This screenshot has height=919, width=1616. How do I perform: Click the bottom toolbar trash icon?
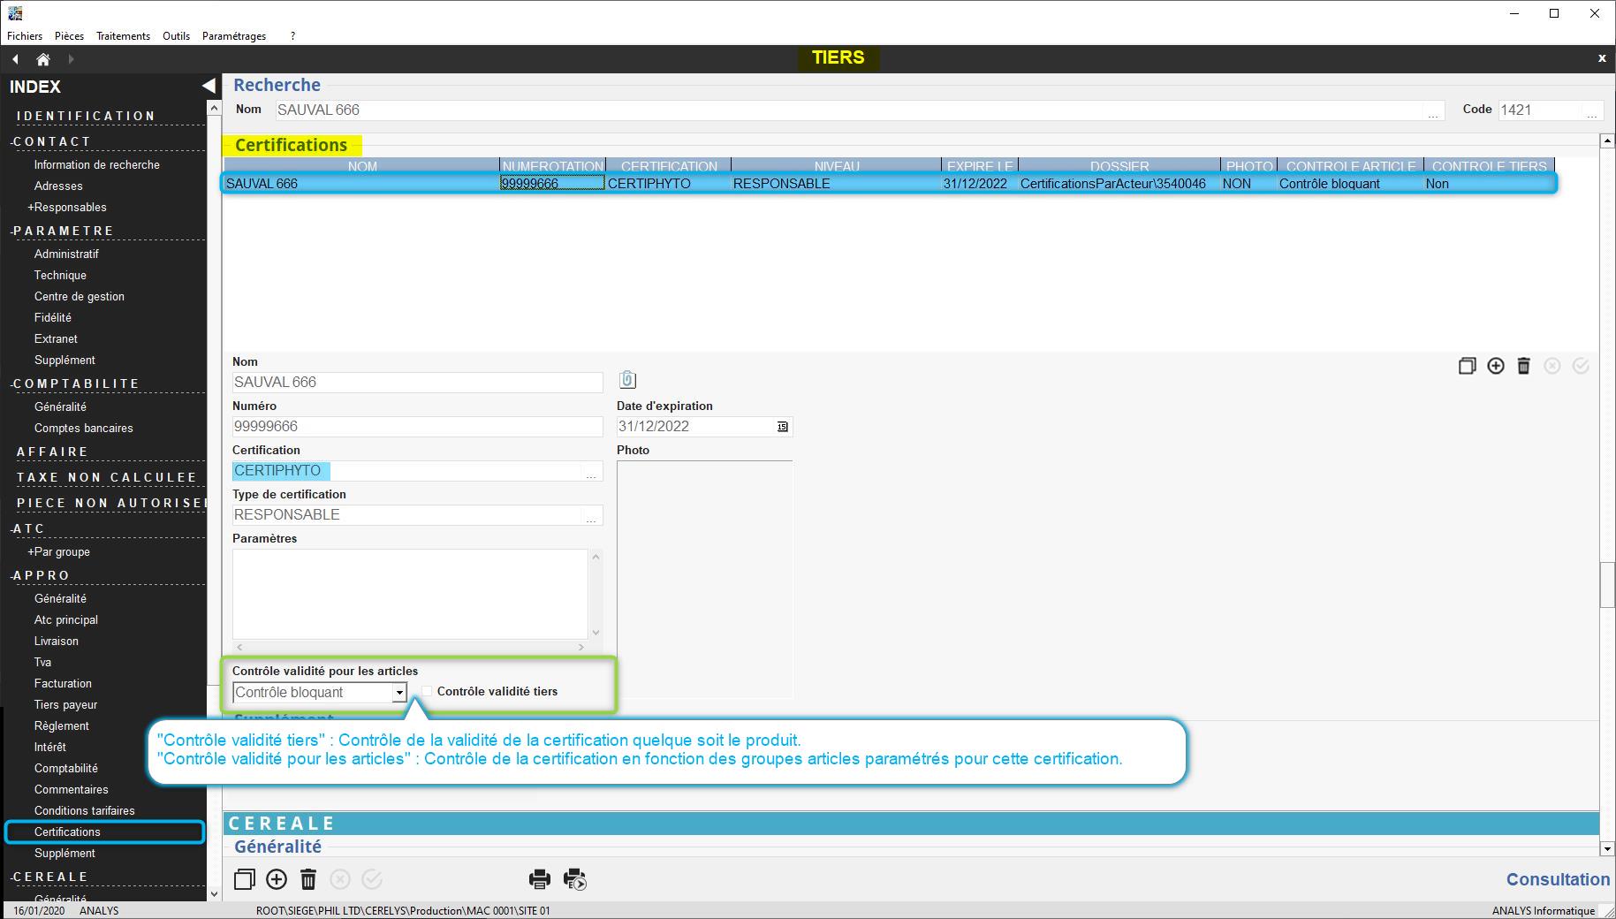(308, 879)
